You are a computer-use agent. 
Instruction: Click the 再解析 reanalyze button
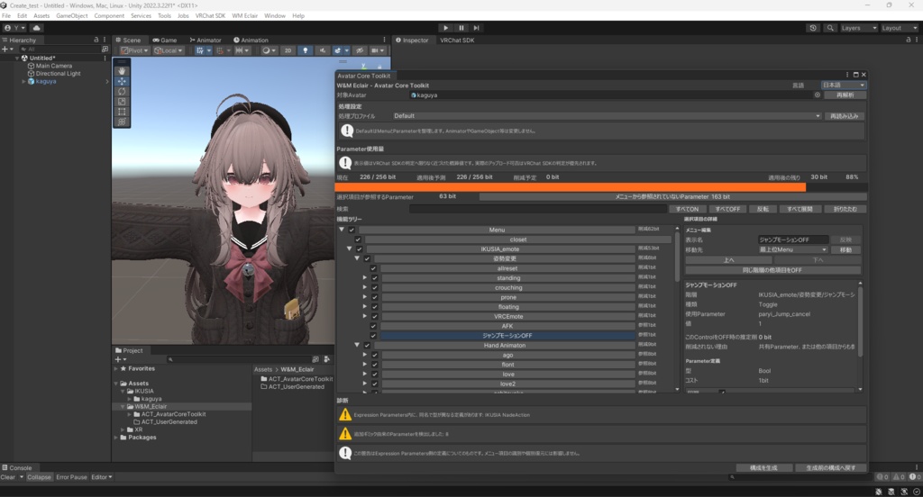pos(845,95)
